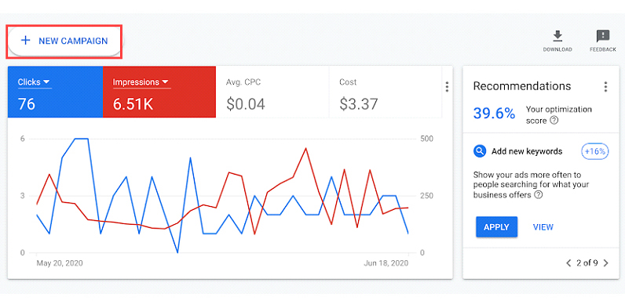This screenshot has width=625, height=304.
Task: Click optimization score help icon
Action: click(554, 121)
